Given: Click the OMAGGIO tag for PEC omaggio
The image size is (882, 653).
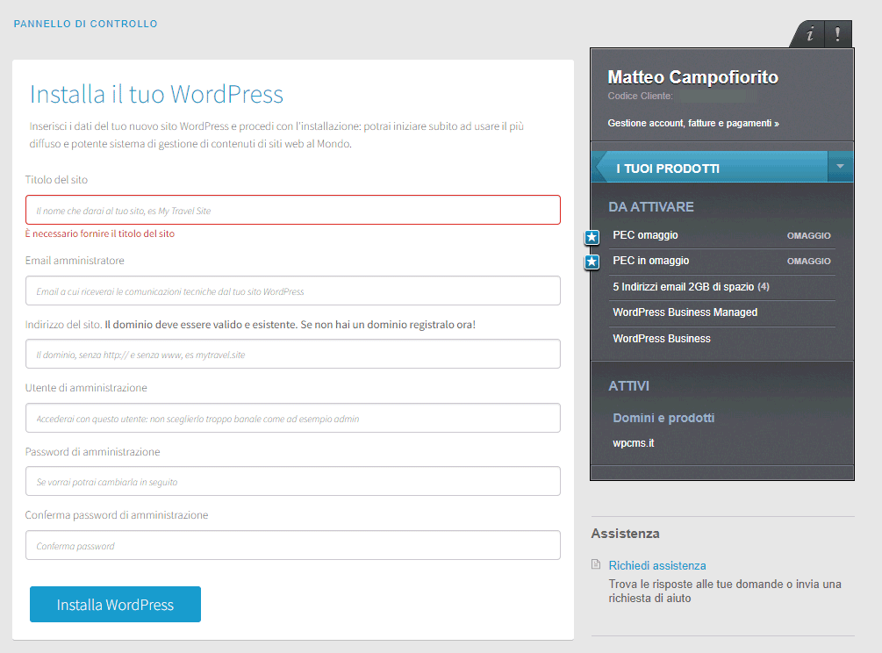Looking at the screenshot, I should 809,236.
